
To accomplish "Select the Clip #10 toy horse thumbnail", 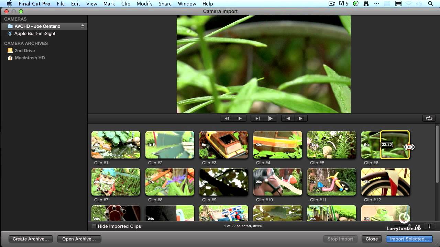I will pos(278,182).
